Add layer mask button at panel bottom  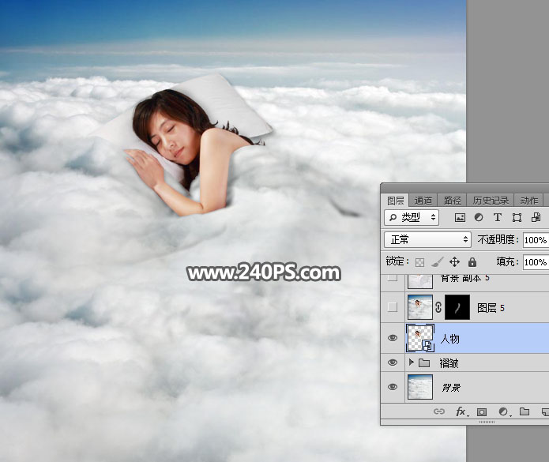coord(482,412)
